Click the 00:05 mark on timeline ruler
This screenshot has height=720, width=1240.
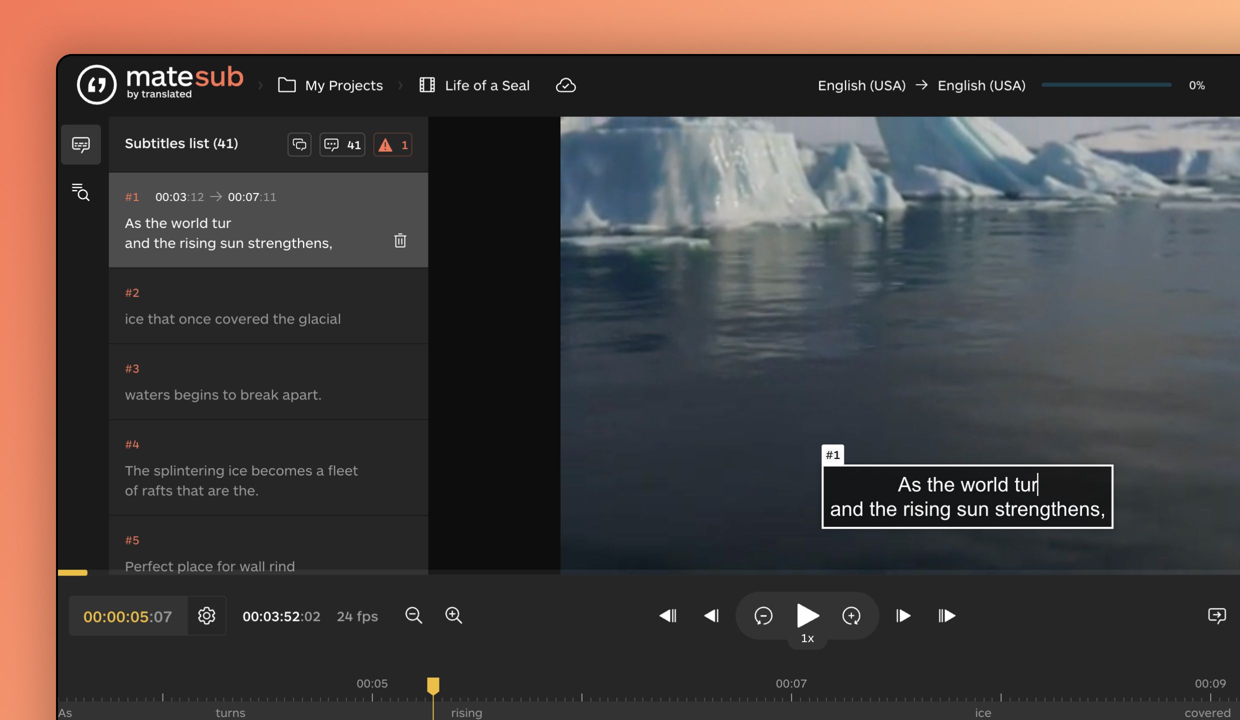[x=372, y=683]
